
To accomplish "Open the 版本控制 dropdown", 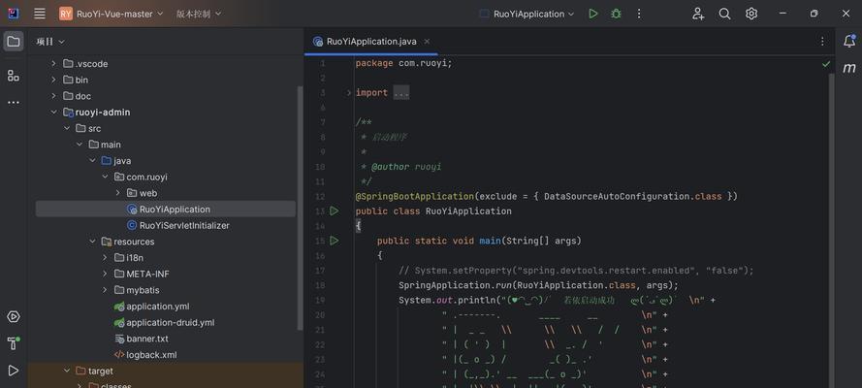I will 199,14.
